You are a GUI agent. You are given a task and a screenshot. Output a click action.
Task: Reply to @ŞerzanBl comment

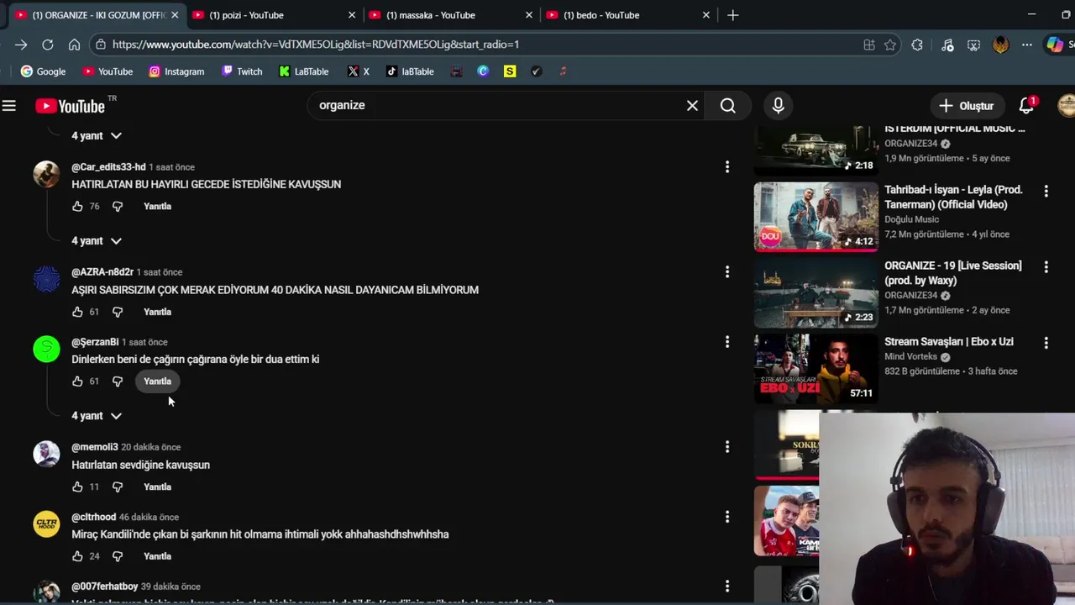(157, 381)
